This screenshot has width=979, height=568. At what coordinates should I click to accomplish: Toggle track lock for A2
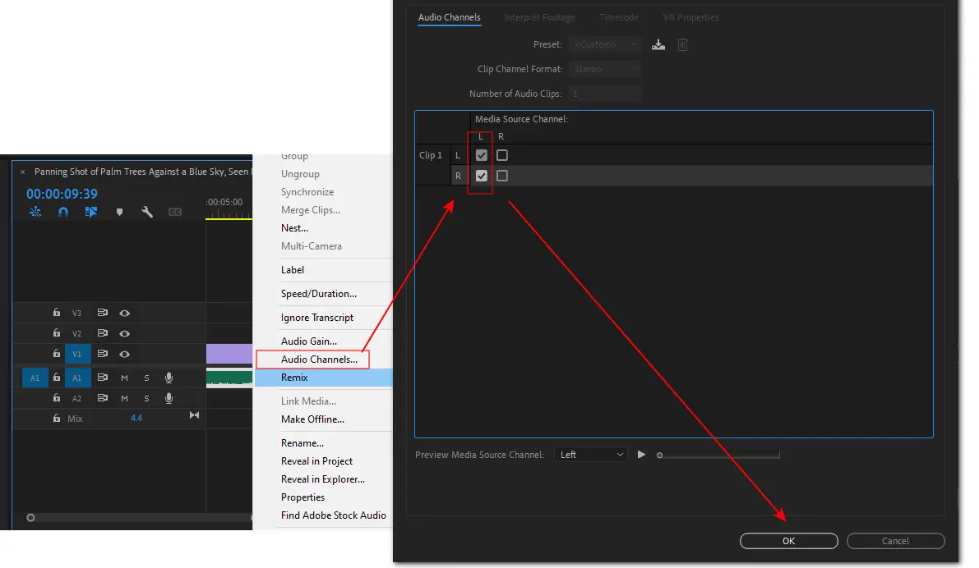57,398
